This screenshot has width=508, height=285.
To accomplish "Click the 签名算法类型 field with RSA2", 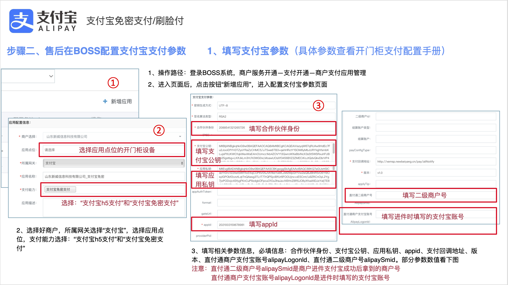I will click(x=276, y=117).
